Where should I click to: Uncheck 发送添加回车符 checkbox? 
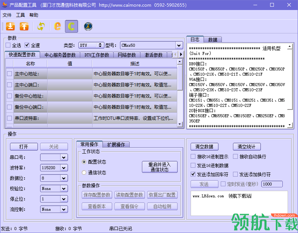(193, 174)
